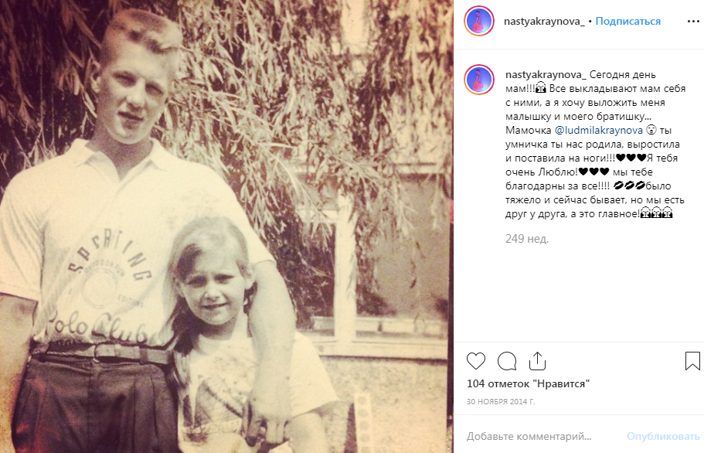
Task: Open comments via the speech bubble icon
Action: tap(507, 361)
